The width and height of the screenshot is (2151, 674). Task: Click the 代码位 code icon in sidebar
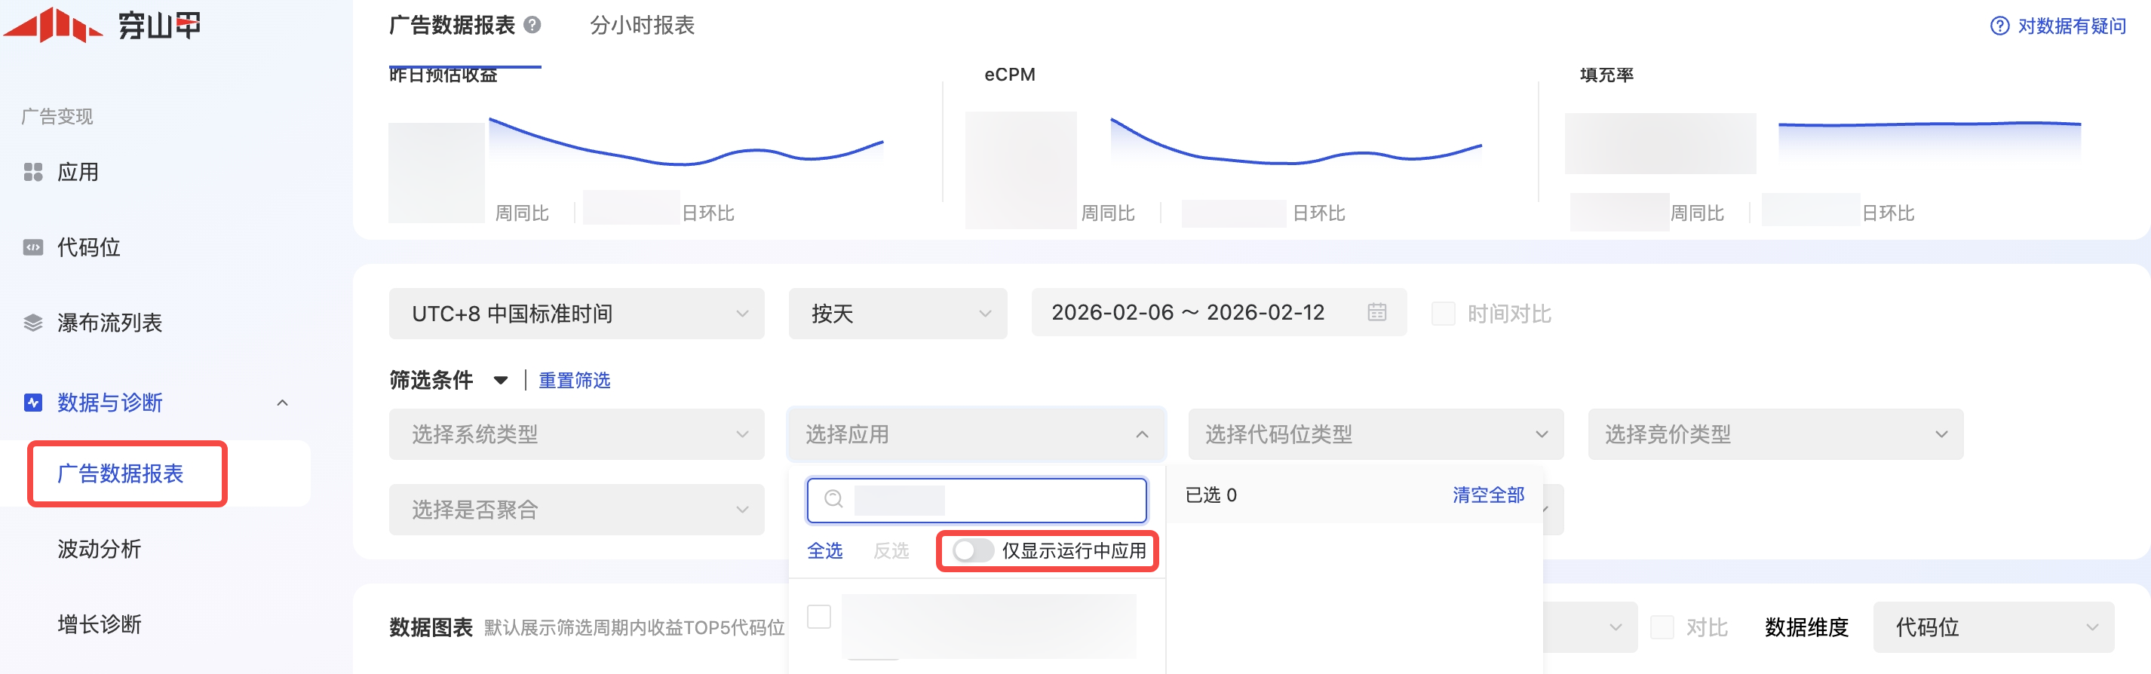(32, 247)
